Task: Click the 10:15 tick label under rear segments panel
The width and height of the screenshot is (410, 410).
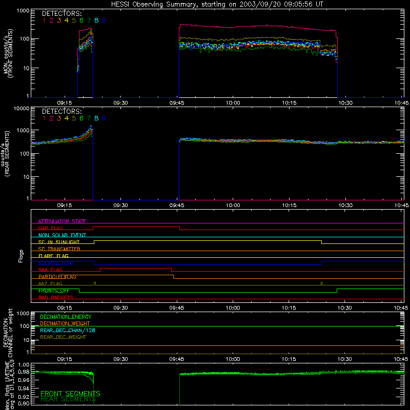Action: [289, 206]
